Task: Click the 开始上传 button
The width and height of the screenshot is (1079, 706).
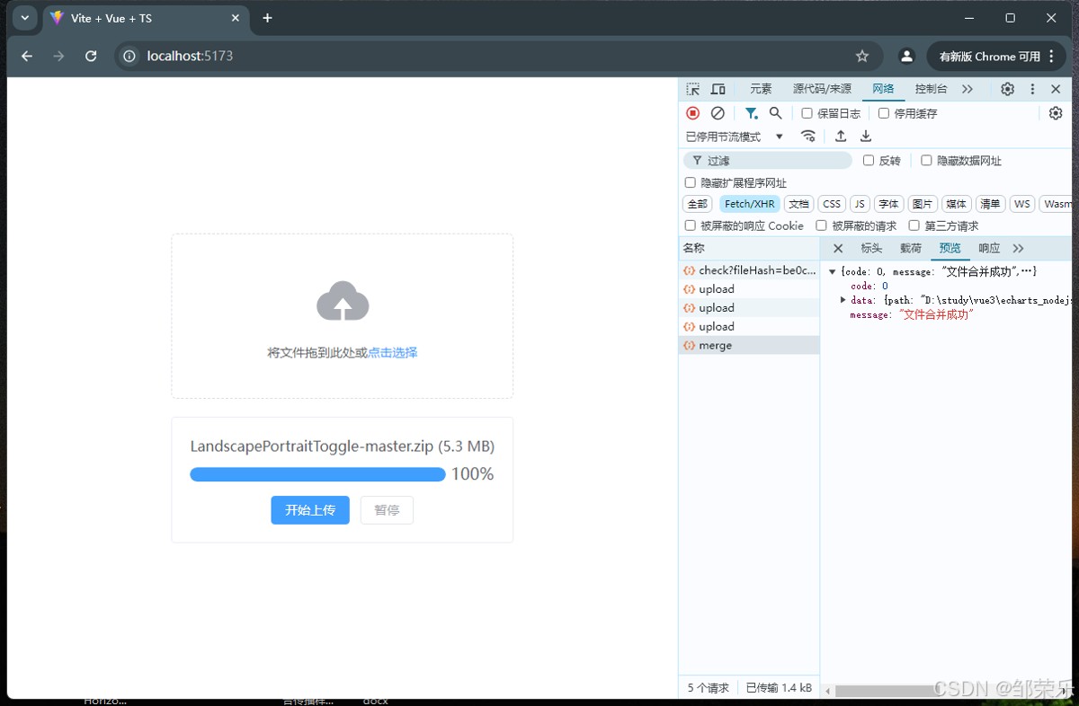Action: pyautogui.click(x=310, y=510)
